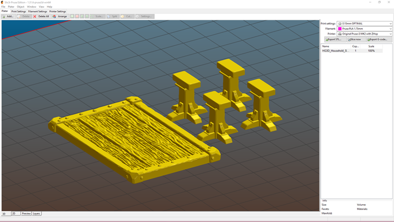Click the object Settings... toolbar button

pos(145,16)
